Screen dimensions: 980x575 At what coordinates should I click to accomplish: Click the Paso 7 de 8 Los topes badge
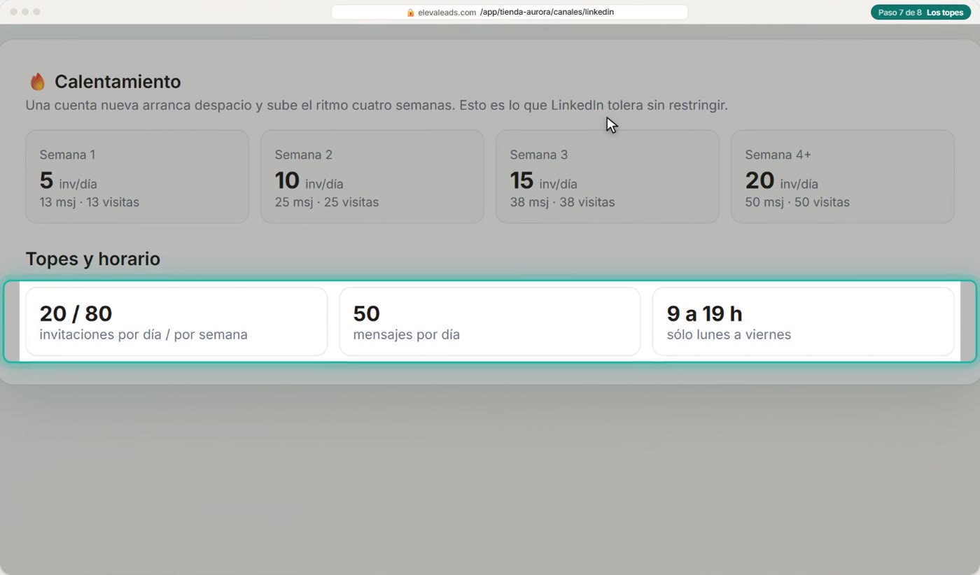[920, 13]
